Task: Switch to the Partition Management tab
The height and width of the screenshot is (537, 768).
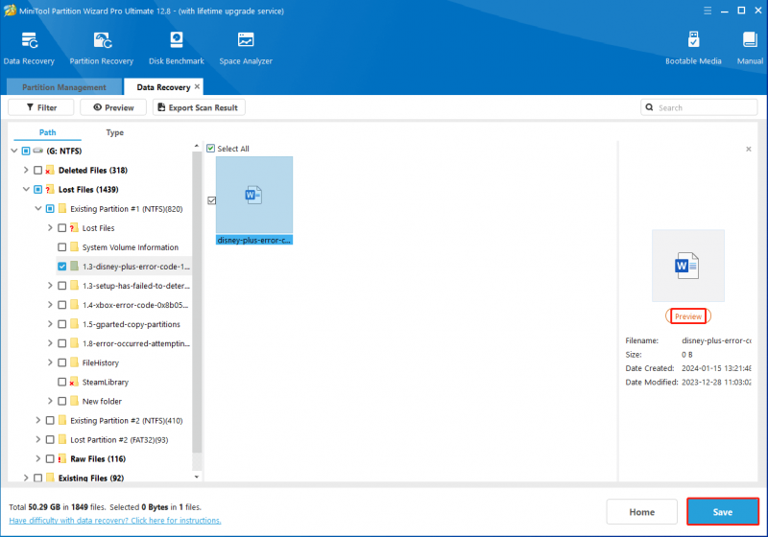Action: (x=64, y=87)
